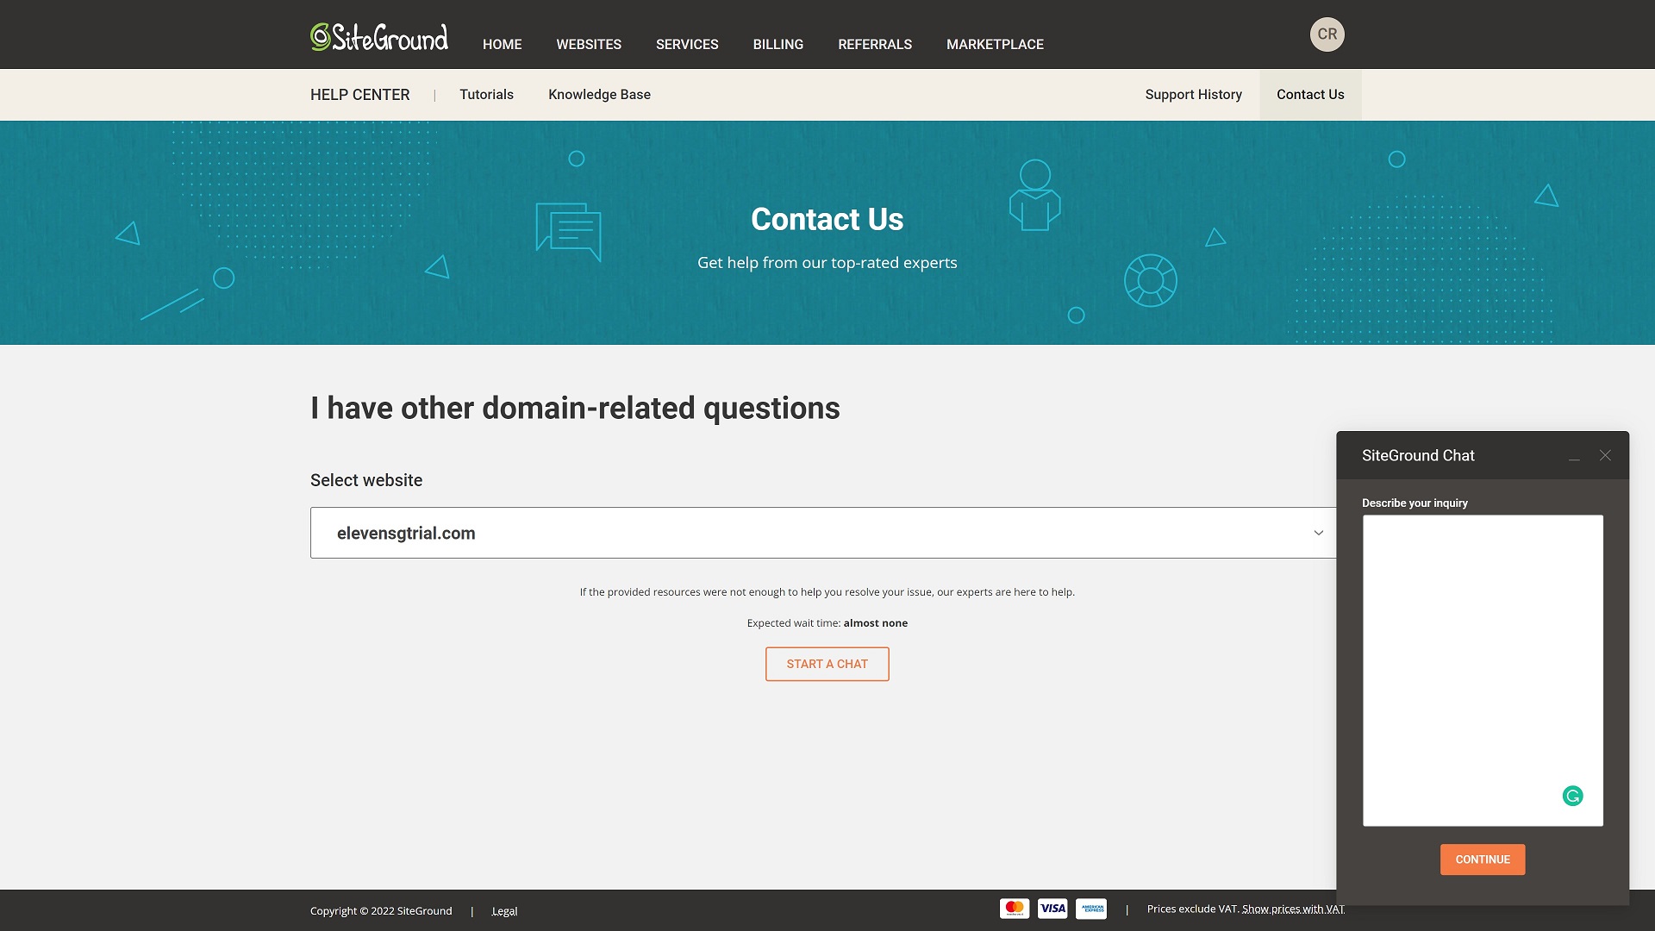This screenshot has width=1655, height=931.
Task: Click the BILLING menu item
Action: (778, 44)
